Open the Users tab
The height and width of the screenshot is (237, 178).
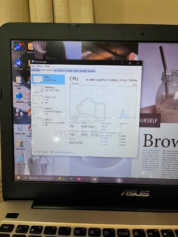(76, 71)
